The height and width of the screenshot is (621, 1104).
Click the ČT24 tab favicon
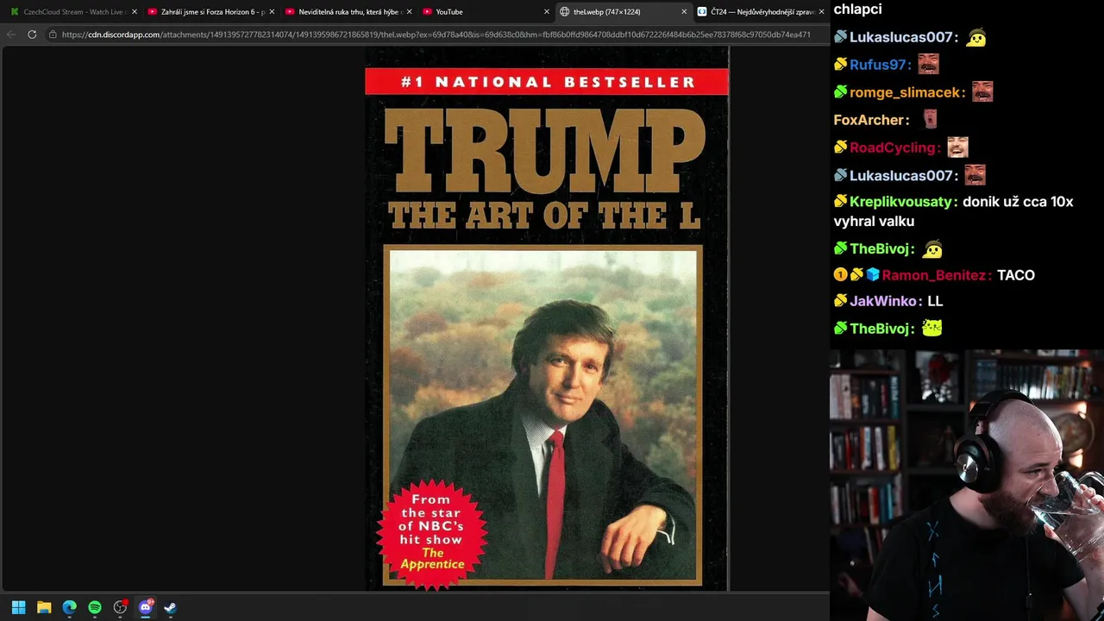pyautogui.click(x=702, y=12)
